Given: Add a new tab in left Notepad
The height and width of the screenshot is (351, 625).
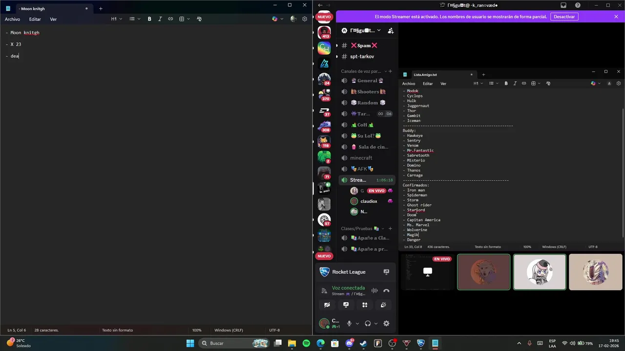Looking at the screenshot, I should coord(101,8).
